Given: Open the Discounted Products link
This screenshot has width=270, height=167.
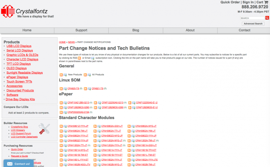Looking at the screenshot, I should (20, 90).
